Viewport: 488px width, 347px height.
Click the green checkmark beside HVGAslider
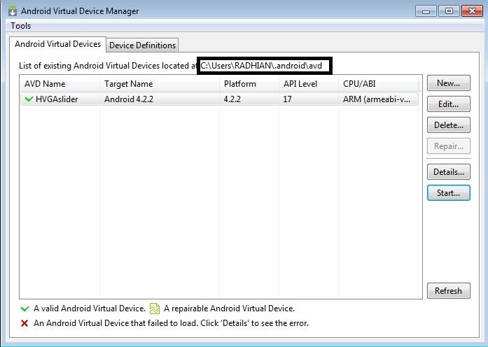28,99
